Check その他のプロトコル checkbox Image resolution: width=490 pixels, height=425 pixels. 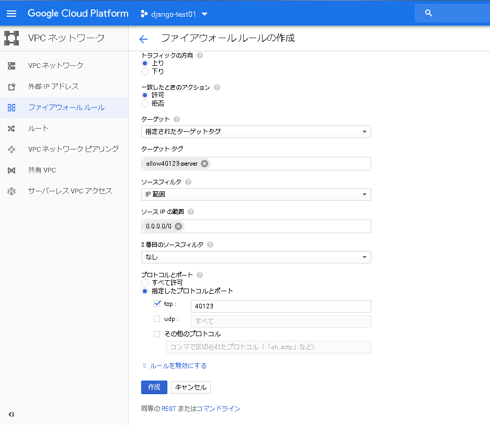click(157, 334)
